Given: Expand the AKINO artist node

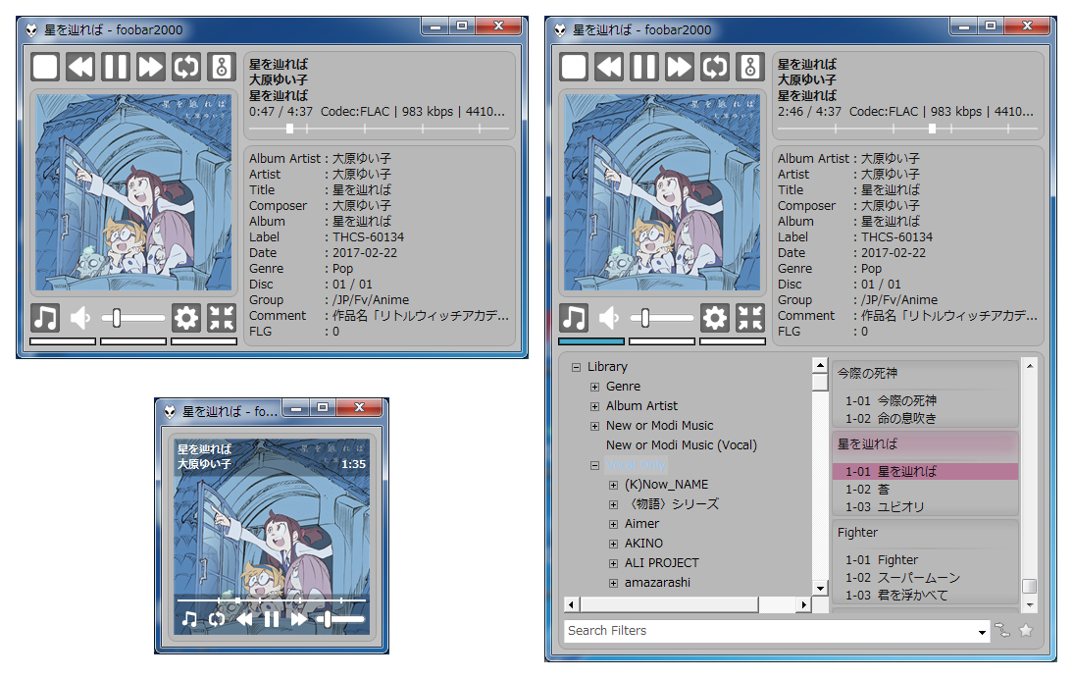Looking at the screenshot, I should (613, 544).
